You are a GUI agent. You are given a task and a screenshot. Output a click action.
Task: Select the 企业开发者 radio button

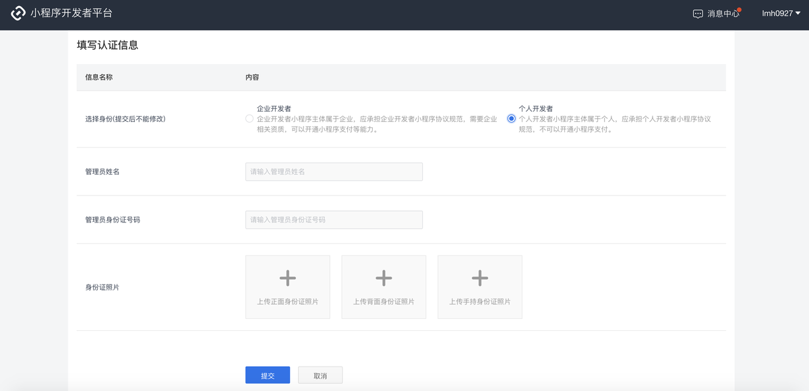(x=248, y=119)
